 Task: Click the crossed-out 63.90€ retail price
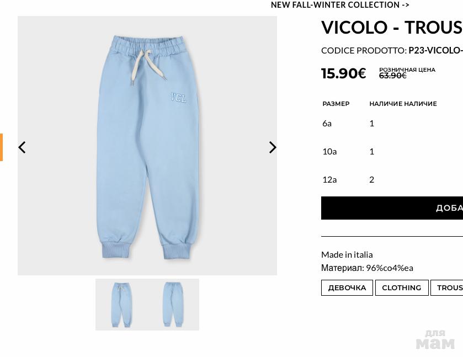(x=393, y=76)
